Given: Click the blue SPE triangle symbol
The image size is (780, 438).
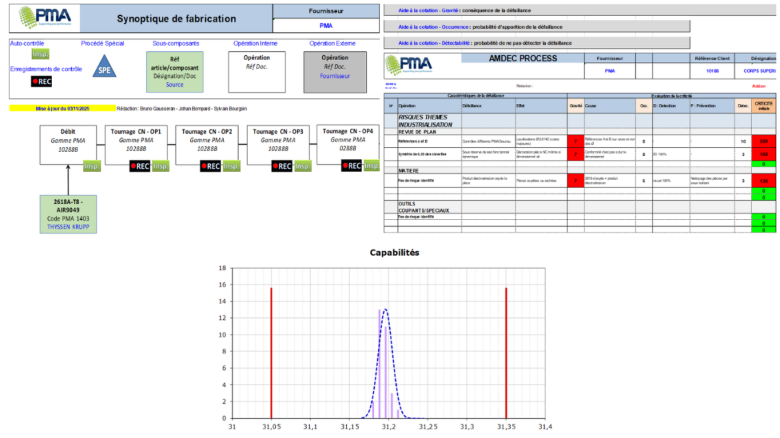Looking at the screenshot, I should (x=105, y=69).
